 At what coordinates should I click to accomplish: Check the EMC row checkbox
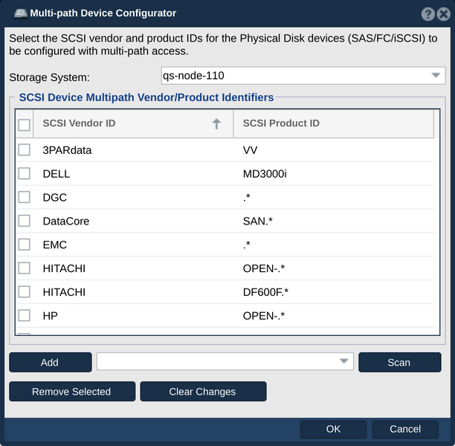pos(24,245)
